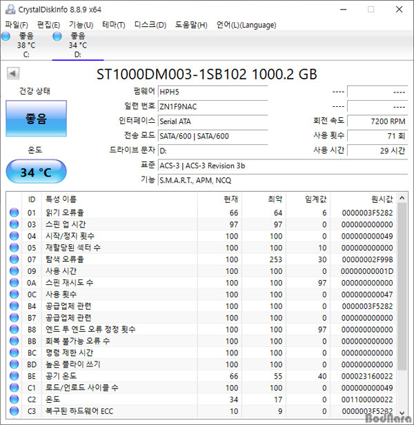Click the power on count value 71 회
This screenshot has width=414, height=425.
click(x=377, y=136)
